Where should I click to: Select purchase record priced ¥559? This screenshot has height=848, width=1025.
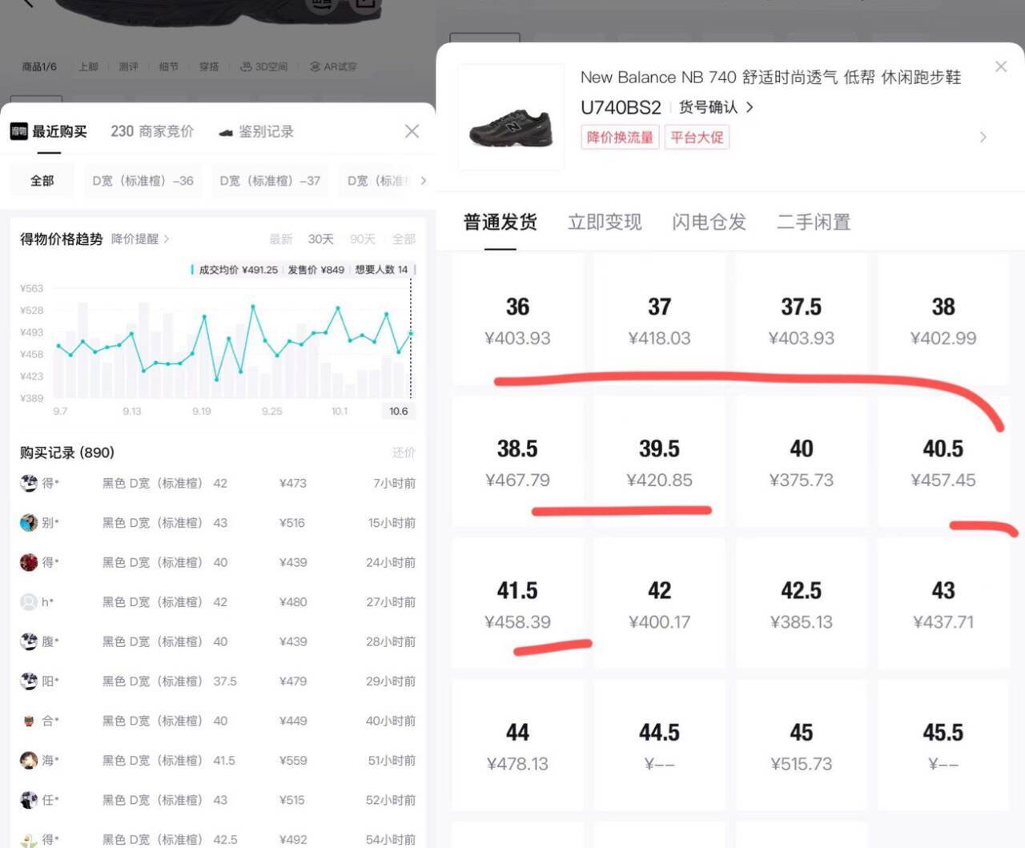(218, 760)
